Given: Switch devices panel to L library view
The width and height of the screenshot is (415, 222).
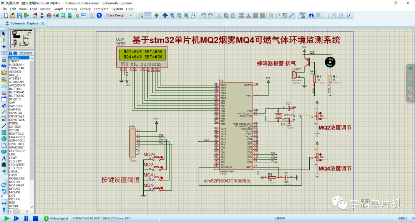Looking at the screenshot, I should point(15,53).
